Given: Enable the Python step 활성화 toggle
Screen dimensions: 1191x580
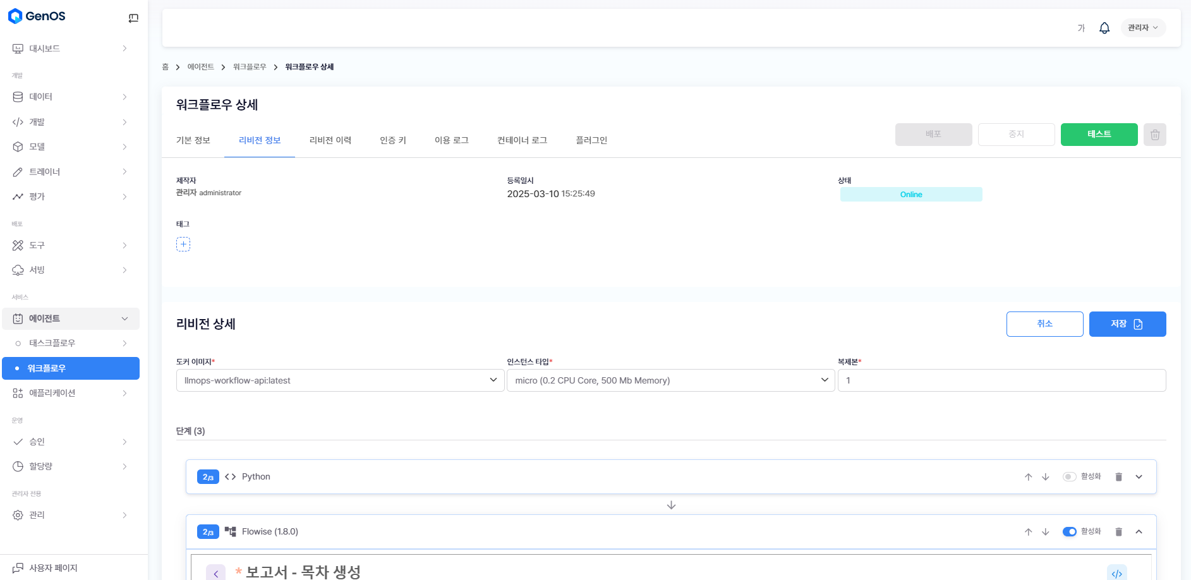Looking at the screenshot, I should 1069,477.
